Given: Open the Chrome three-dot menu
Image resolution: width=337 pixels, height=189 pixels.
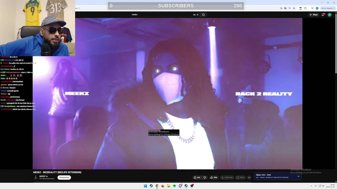Looking at the screenshot, I should point(334,8).
